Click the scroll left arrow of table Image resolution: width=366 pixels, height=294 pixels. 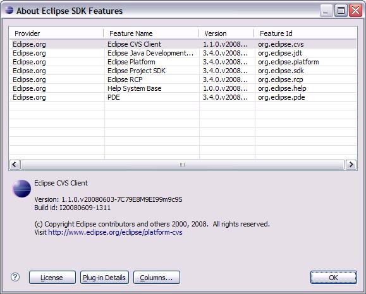(15, 165)
